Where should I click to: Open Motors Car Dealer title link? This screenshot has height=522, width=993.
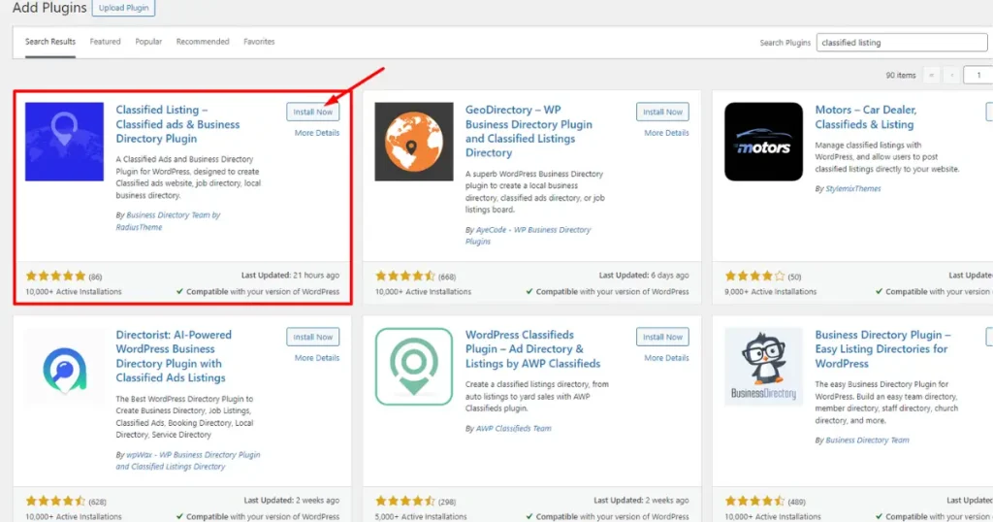pos(866,117)
